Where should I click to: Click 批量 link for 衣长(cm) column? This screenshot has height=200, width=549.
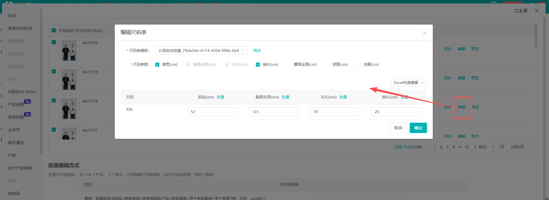343,97
